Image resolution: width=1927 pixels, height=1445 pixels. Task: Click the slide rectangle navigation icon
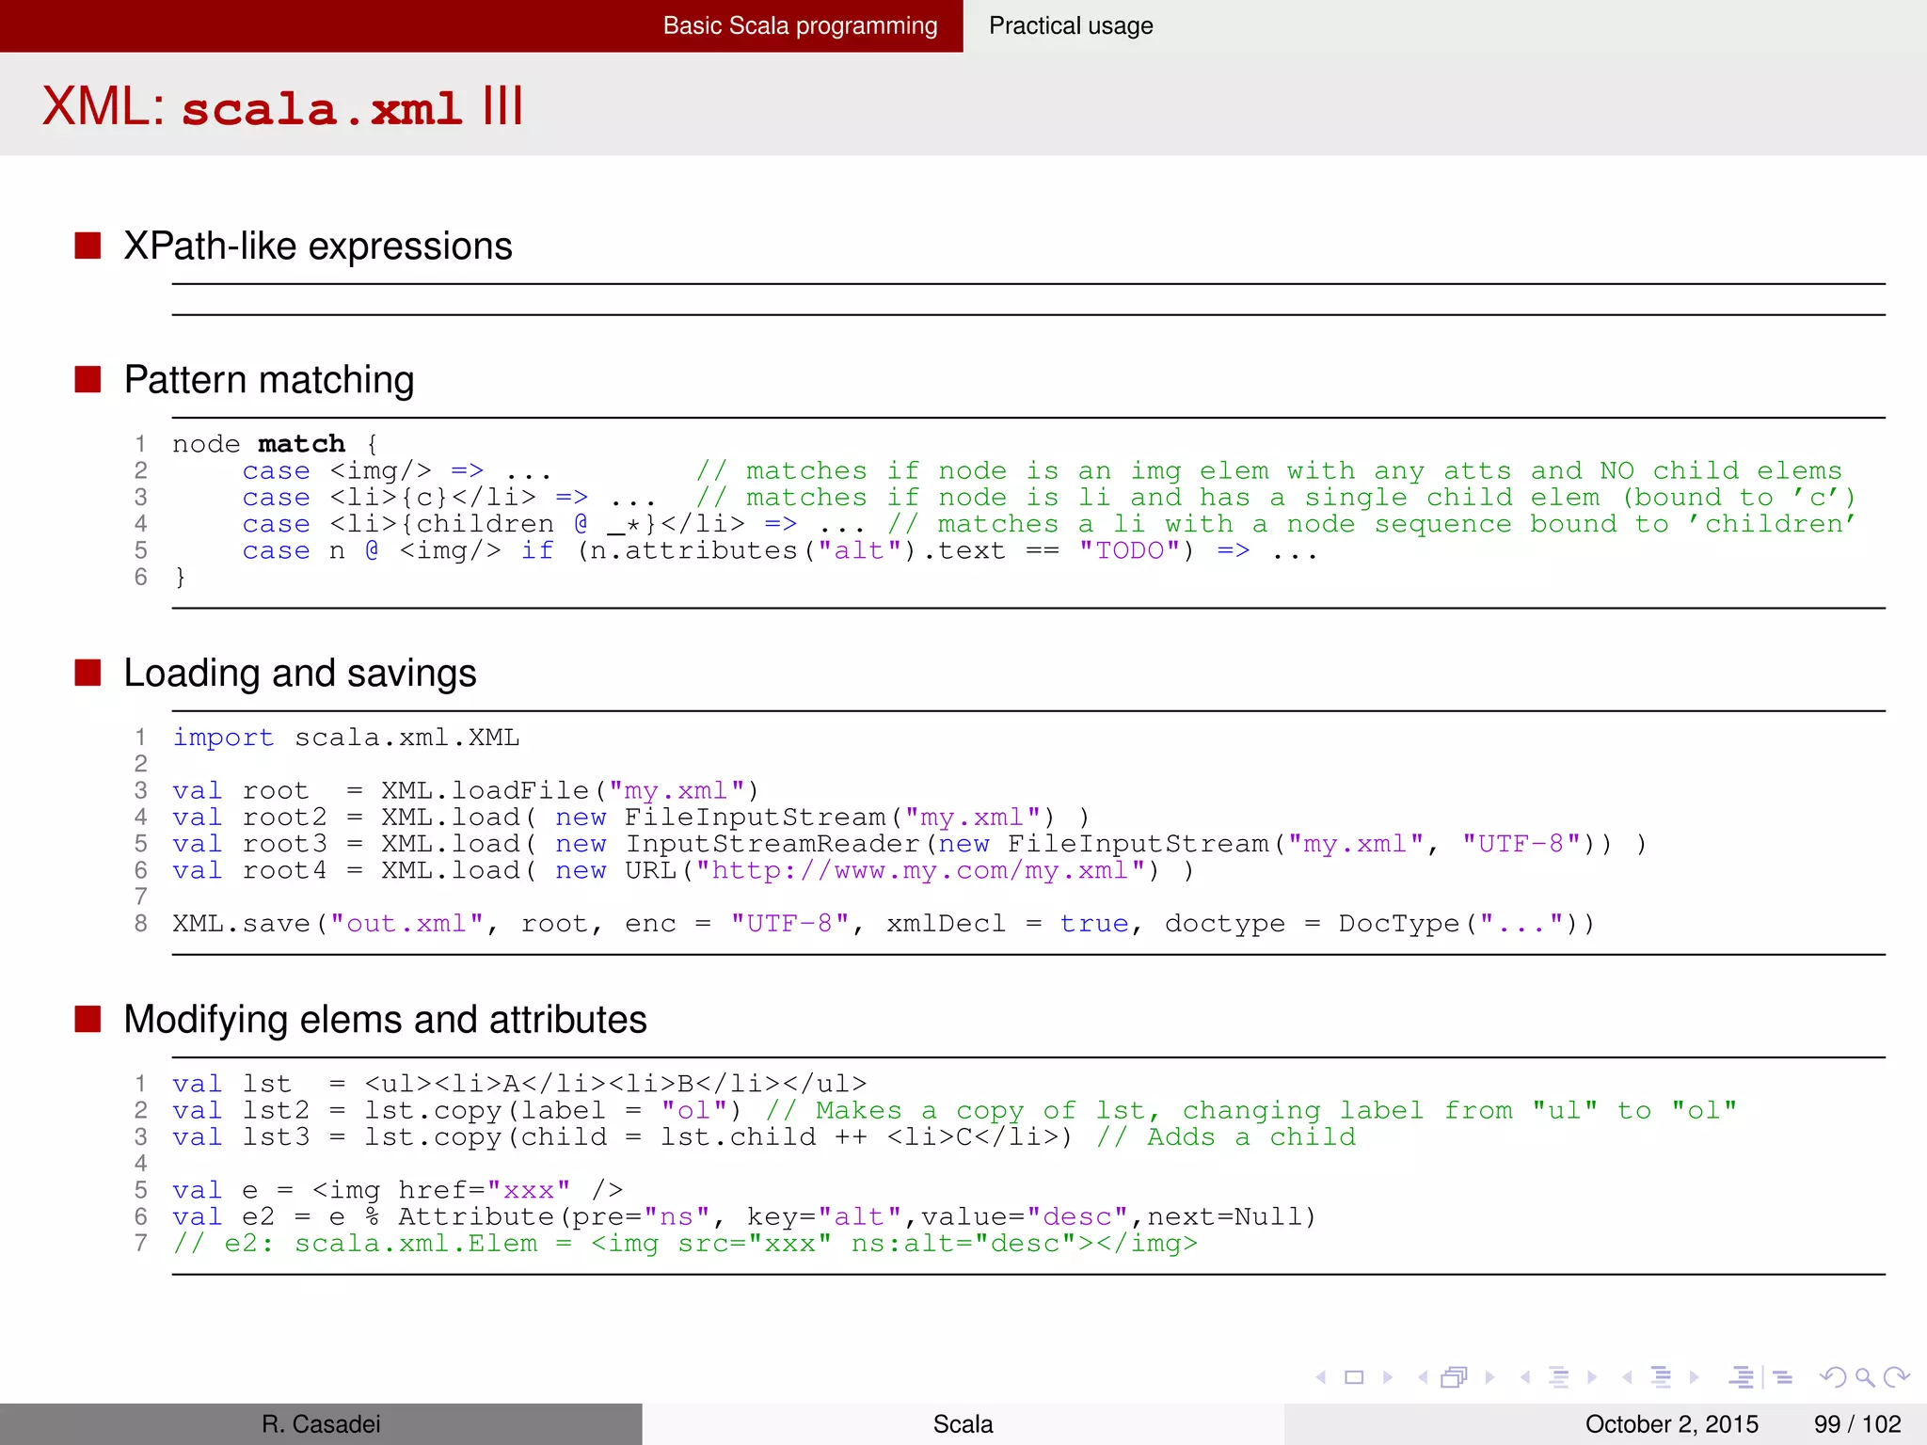[x=1354, y=1377]
